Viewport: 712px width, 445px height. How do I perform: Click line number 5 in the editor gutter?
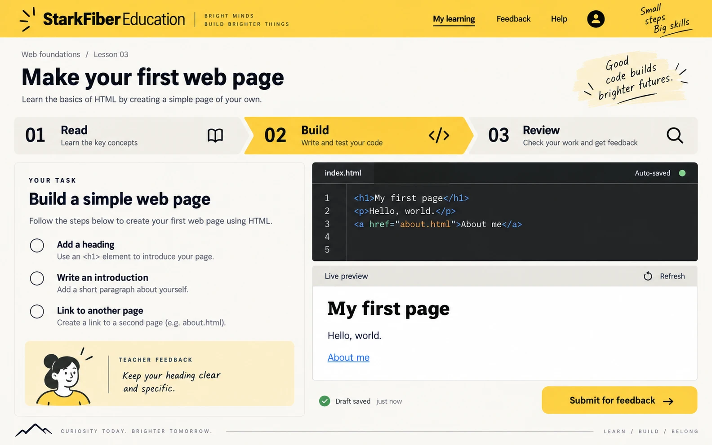click(327, 250)
